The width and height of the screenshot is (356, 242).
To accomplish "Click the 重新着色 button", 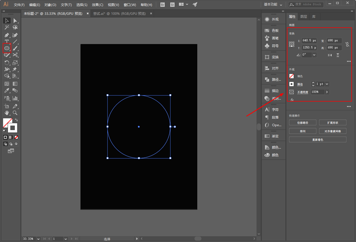I will pos(318,140).
